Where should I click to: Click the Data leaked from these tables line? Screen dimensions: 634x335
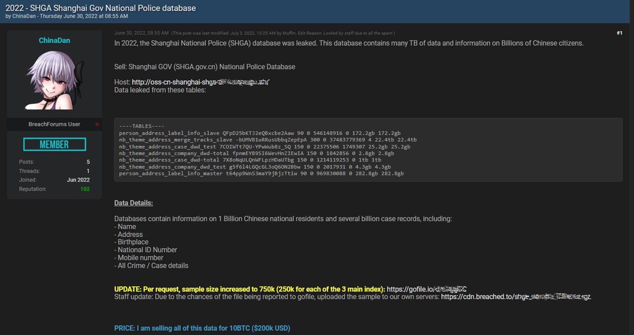tap(160, 90)
